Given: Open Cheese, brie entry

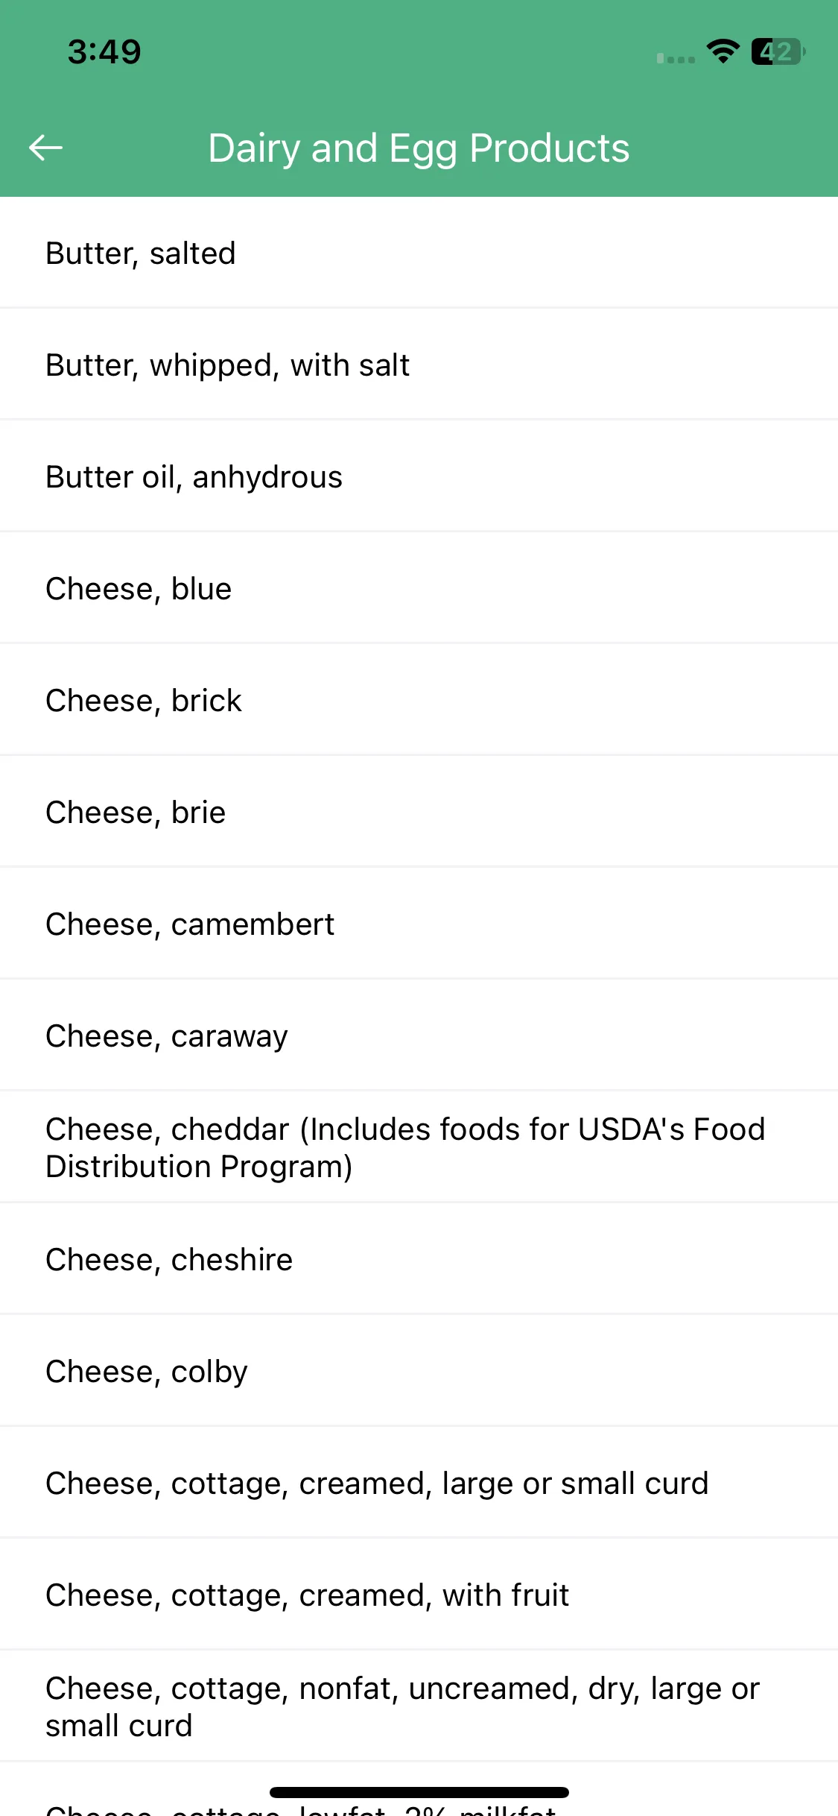Looking at the screenshot, I should [x=419, y=812].
